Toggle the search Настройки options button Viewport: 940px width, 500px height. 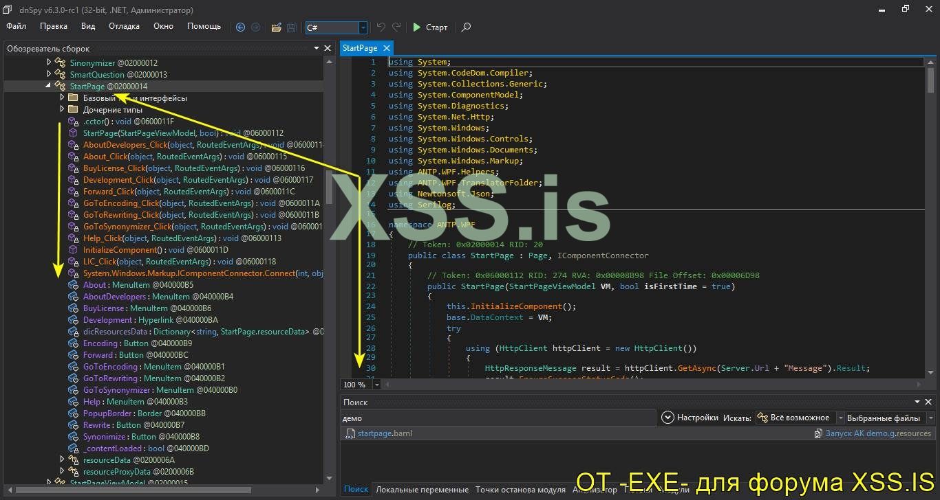click(690, 418)
